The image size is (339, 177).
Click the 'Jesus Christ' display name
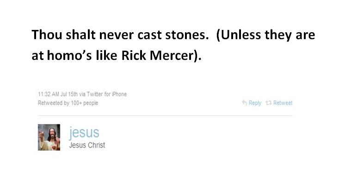tap(87, 145)
